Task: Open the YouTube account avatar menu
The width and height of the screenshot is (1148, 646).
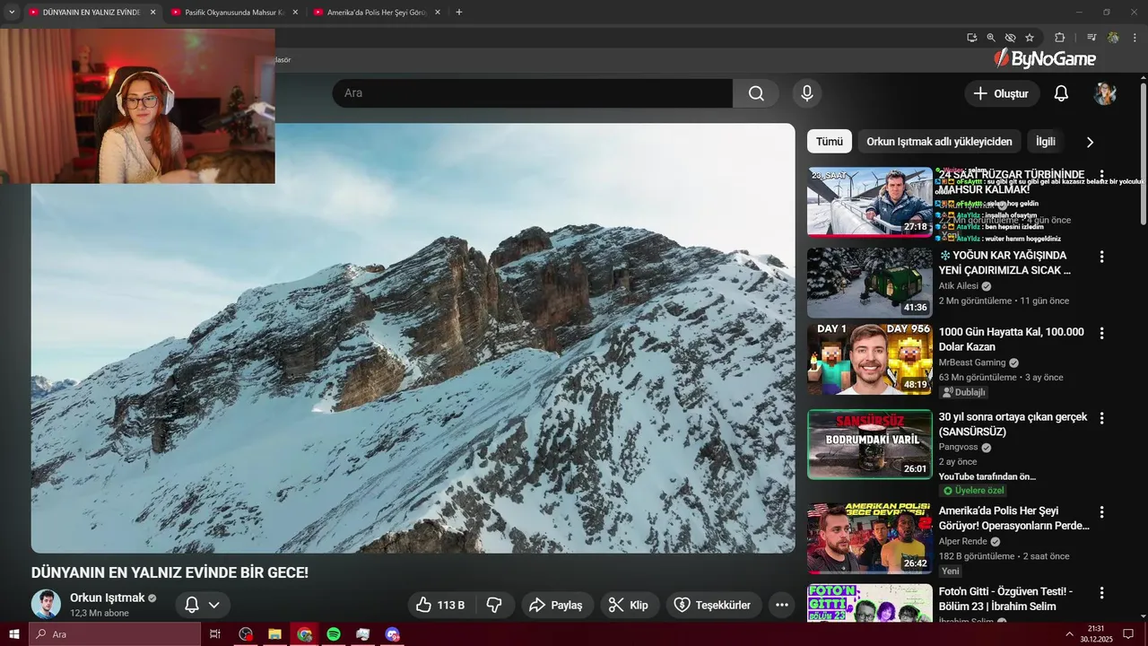Action: 1105,93
